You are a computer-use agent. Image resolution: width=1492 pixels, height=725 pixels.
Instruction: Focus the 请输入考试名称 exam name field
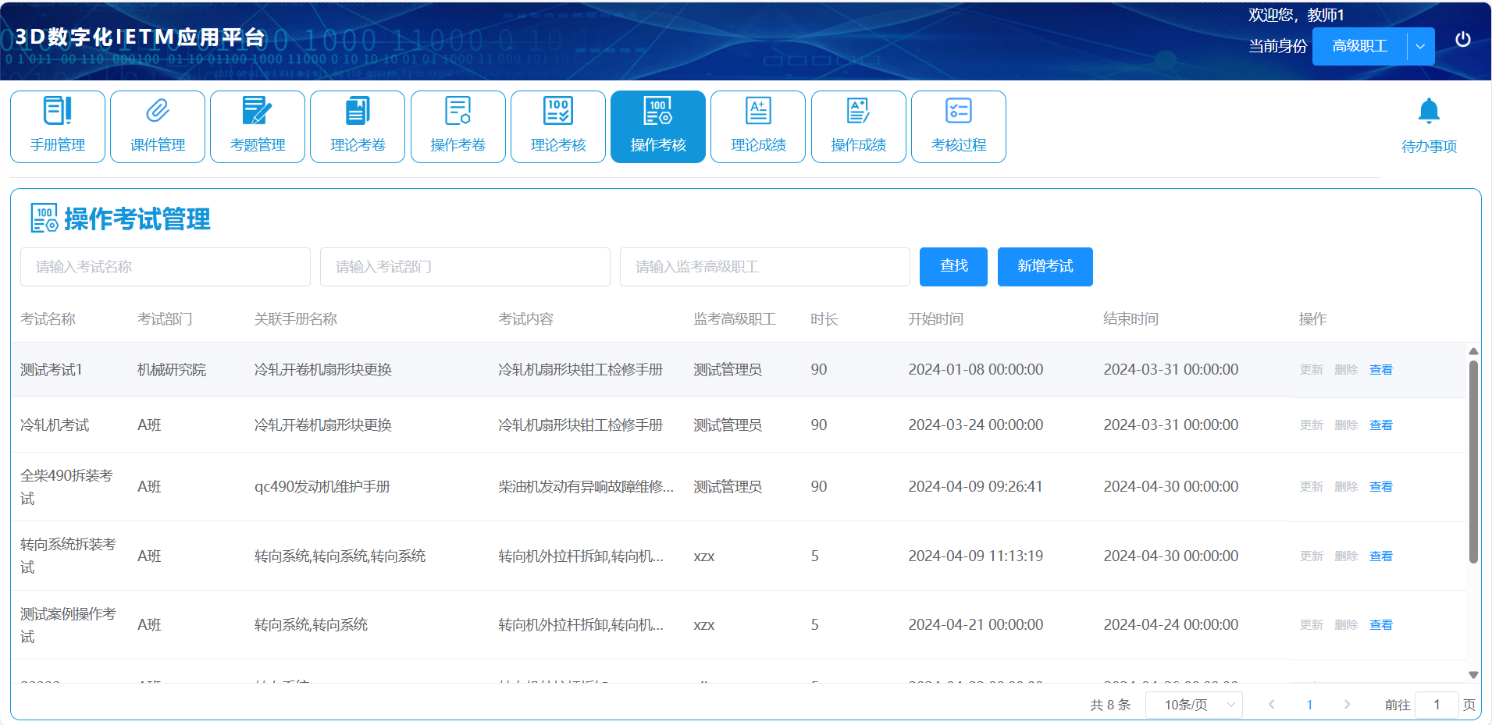click(x=166, y=267)
